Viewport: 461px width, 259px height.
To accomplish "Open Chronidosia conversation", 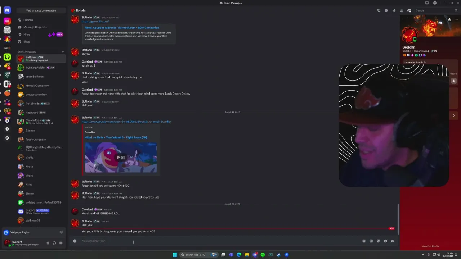I will tap(41, 122).
